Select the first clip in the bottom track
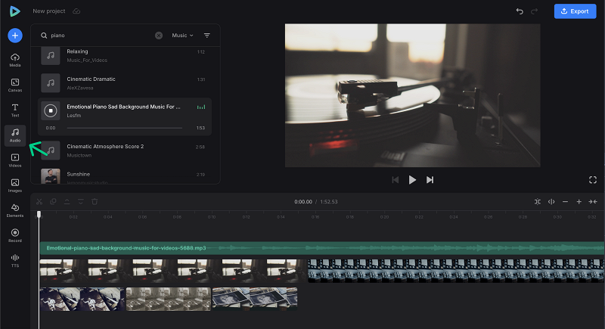This screenshot has height=329, width=605. click(82, 299)
